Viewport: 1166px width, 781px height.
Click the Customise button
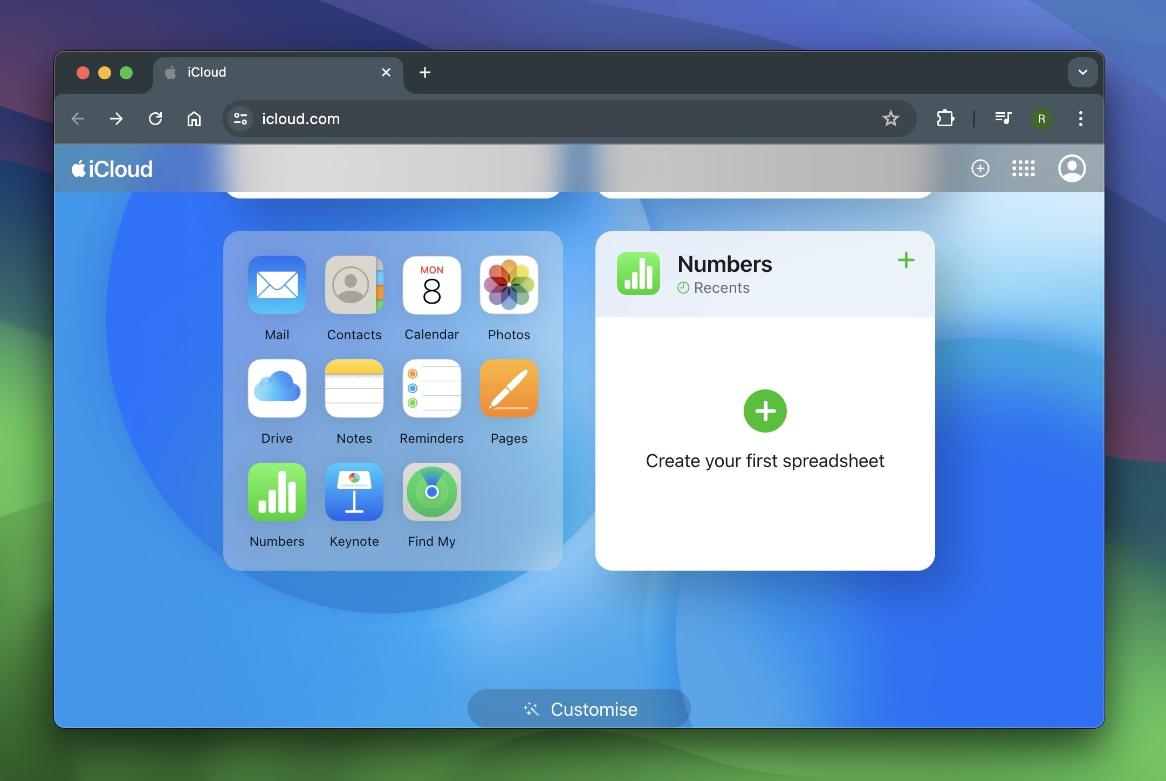point(579,709)
